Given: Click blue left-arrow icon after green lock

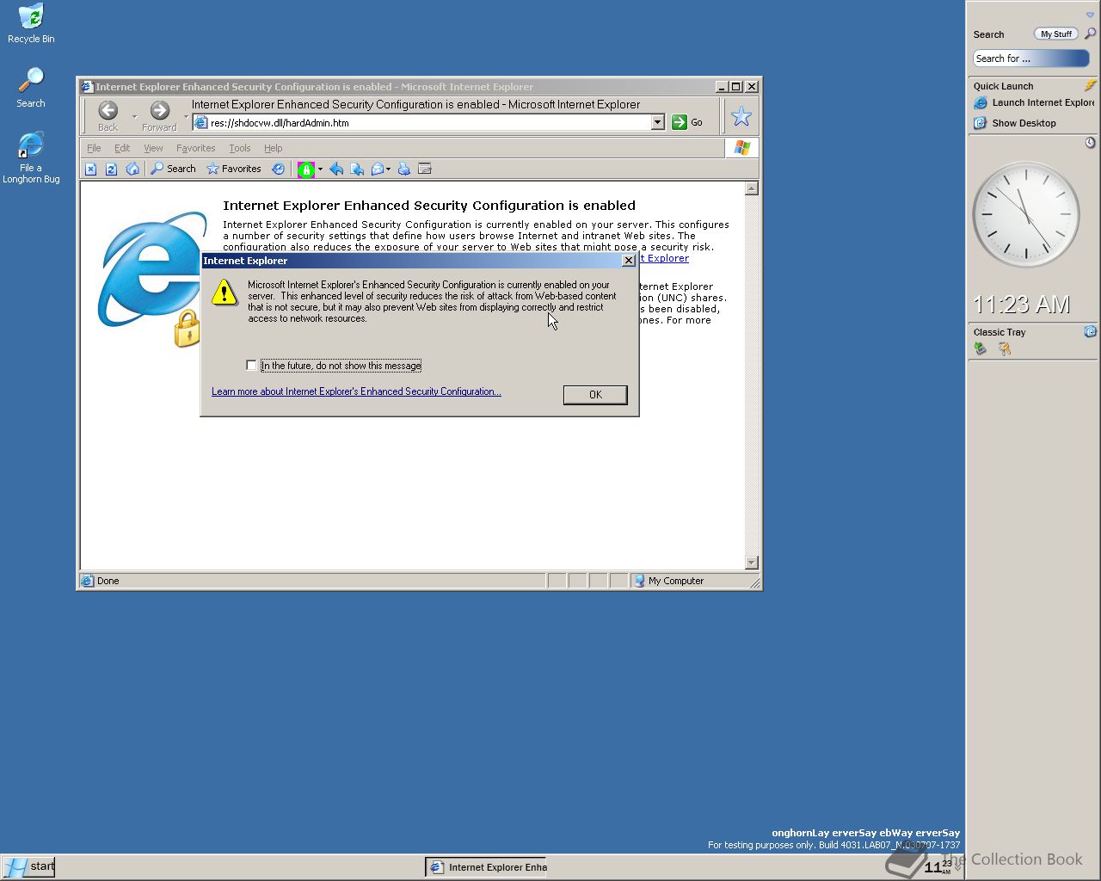Looking at the screenshot, I should pos(336,169).
